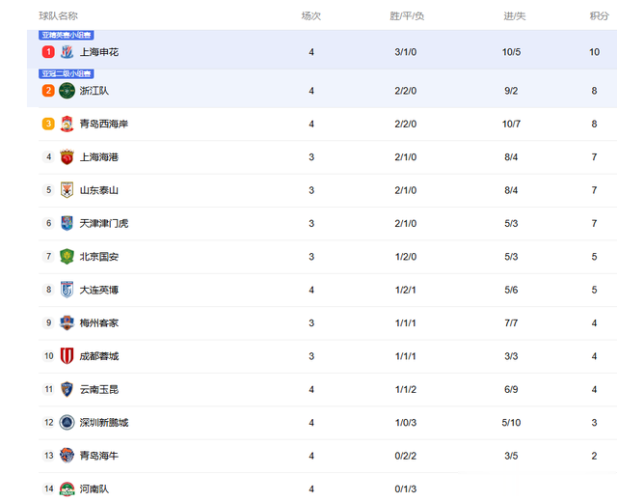617x502 pixels.
Task: Click the 进/失 column header
Action: pos(515,15)
